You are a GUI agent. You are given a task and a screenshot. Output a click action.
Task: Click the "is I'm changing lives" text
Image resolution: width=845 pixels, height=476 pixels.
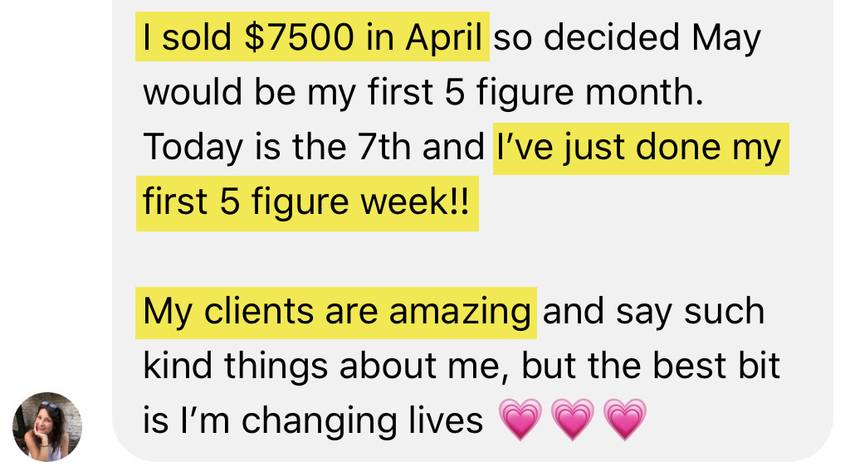click(x=313, y=420)
